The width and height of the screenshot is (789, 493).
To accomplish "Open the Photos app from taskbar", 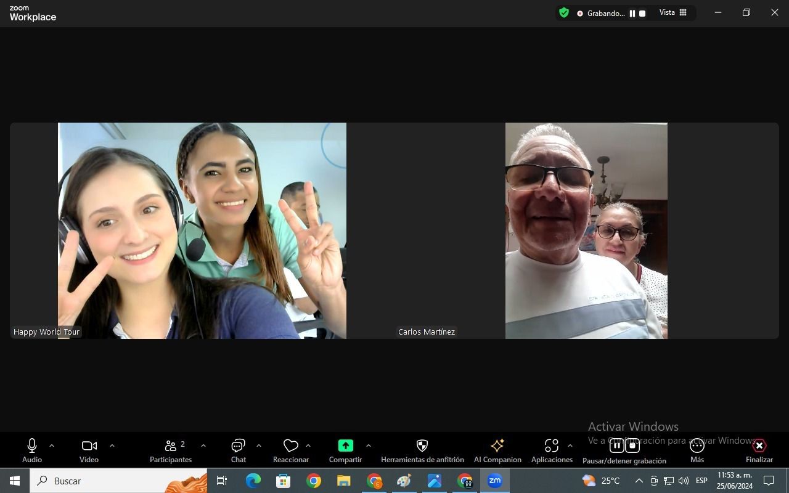I will coord(435,481).
